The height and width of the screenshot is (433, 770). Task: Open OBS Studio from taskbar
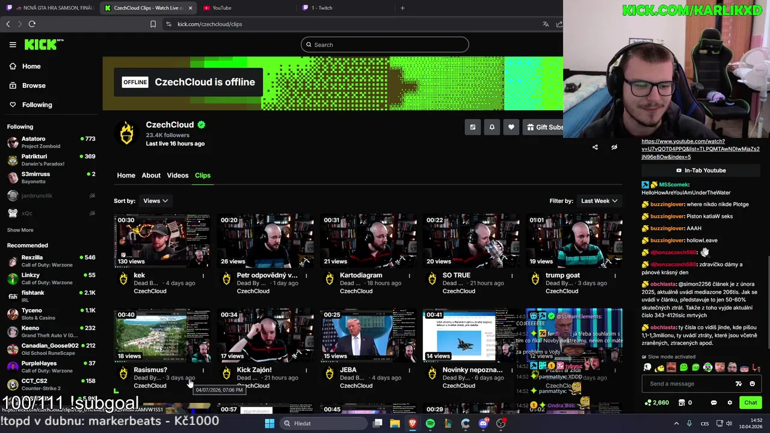coord(501,423)
